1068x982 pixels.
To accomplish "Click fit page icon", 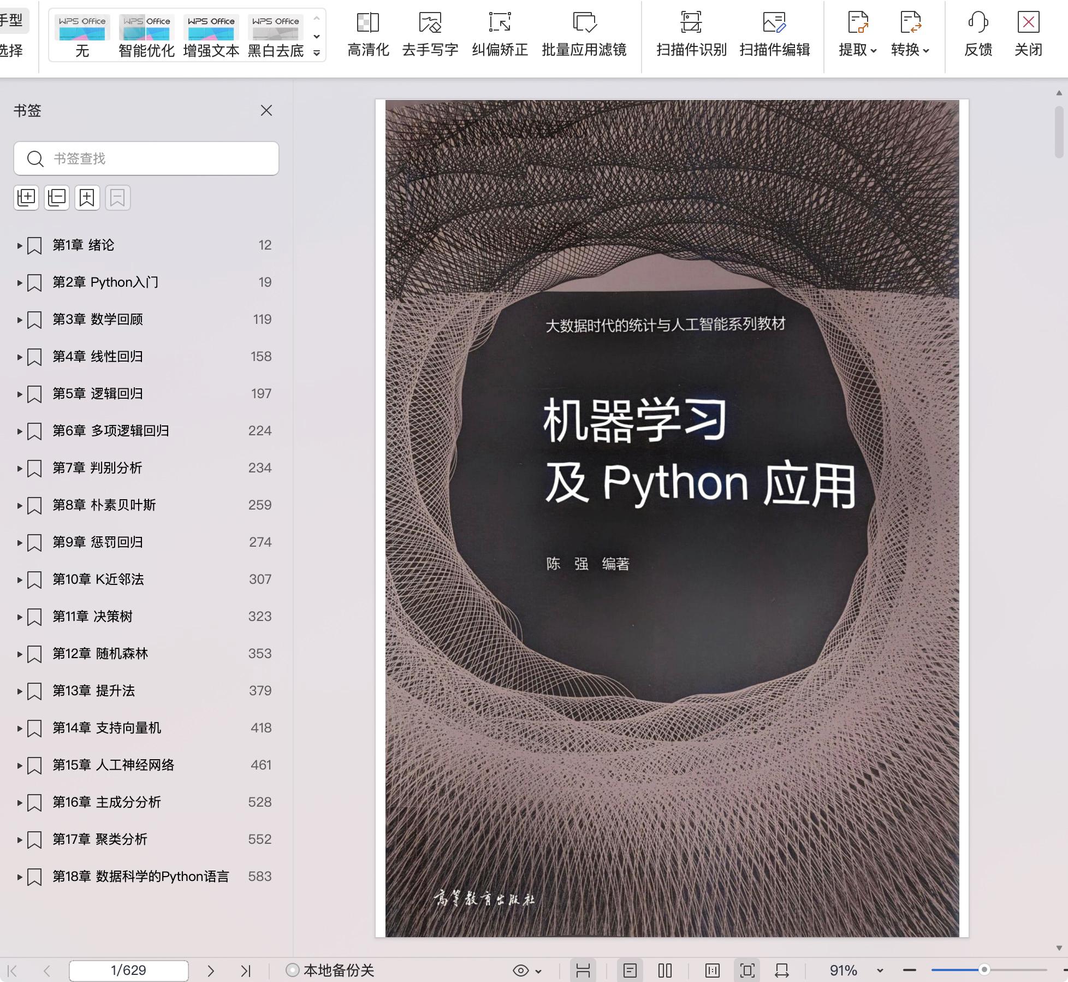I will click(x=747, y=971).
